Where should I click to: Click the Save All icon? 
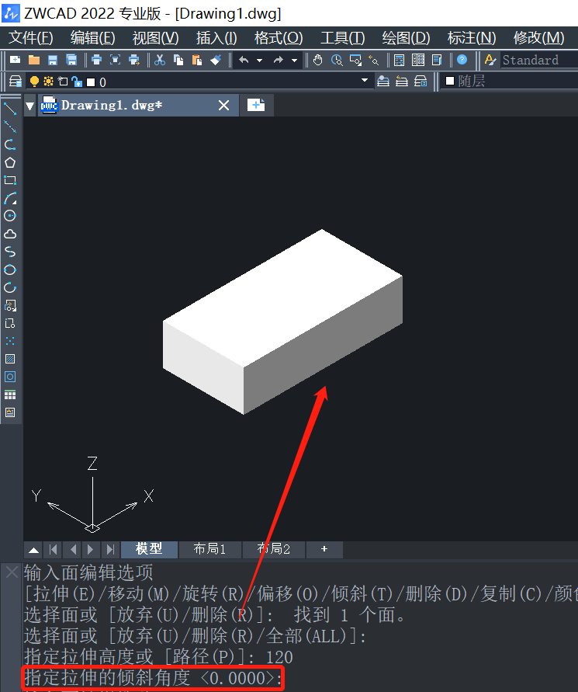click(x=71, y=60)
